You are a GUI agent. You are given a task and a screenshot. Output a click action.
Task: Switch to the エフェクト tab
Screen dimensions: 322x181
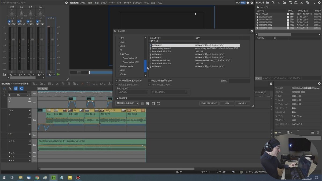[266, 78]
